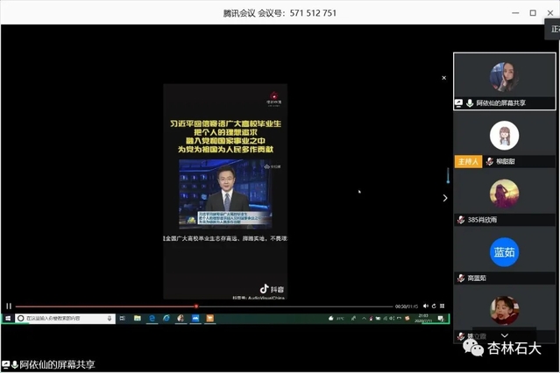Screen dimensions: 560x373
Task: Click 柳甜甜 host avatar
Action: tap(504, 137)
